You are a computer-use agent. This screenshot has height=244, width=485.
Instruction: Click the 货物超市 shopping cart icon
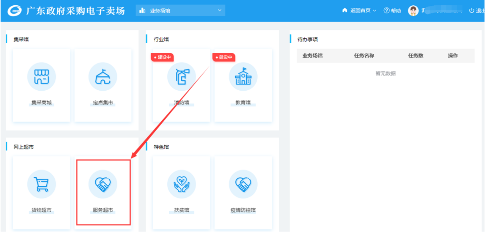click(41, 184)
